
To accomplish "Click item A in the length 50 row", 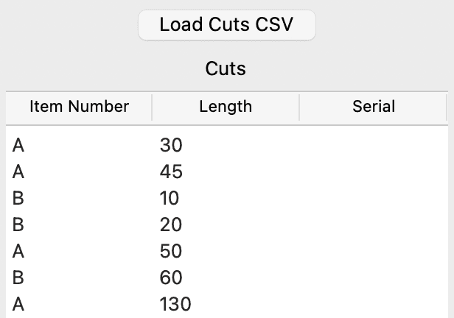I will tap(18, 252).
